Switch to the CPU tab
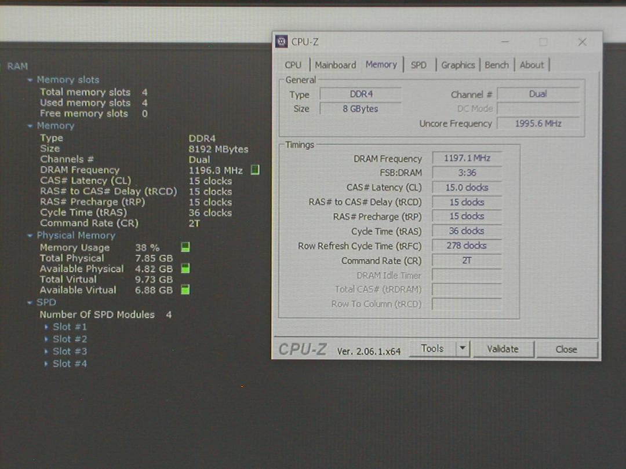Image resolution: width=626 pixels, height=469 pixels. 293,65
